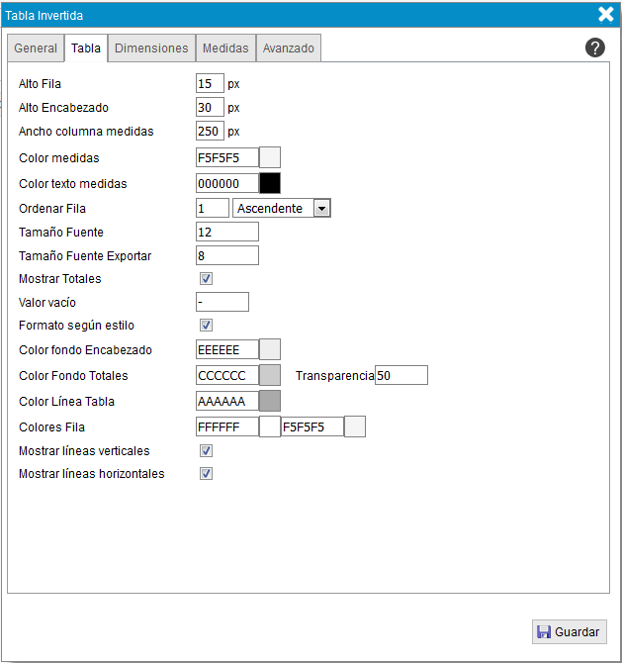
Task: Close the Tabla Invertida dialog
Action: [x=606, y=14]
